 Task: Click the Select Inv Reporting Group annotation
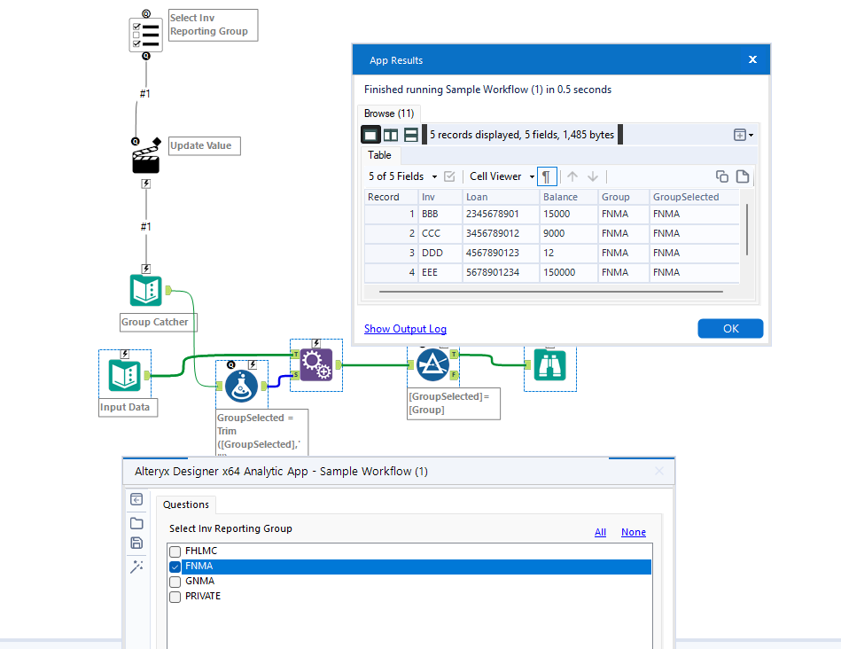coord(213,25)
